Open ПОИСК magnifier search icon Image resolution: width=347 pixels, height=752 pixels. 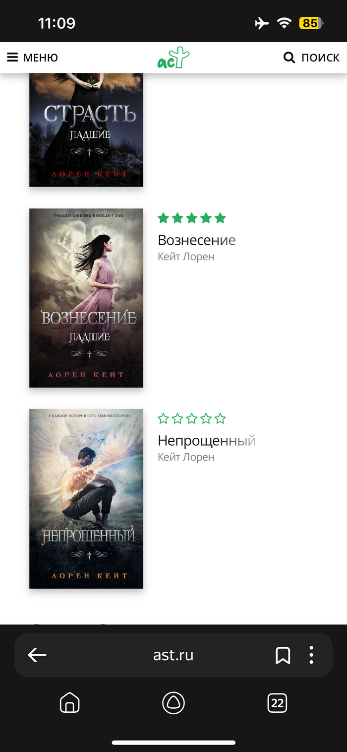(x=289, y=58)
